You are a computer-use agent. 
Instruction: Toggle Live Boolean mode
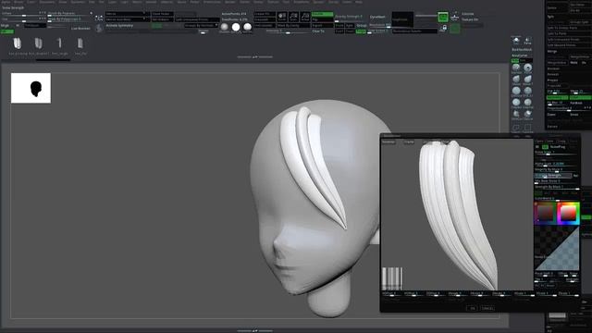tap(80, 29)
